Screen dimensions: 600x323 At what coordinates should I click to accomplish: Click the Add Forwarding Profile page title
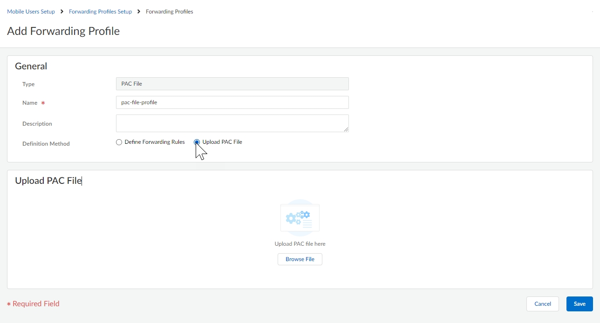tap(63, 31)
